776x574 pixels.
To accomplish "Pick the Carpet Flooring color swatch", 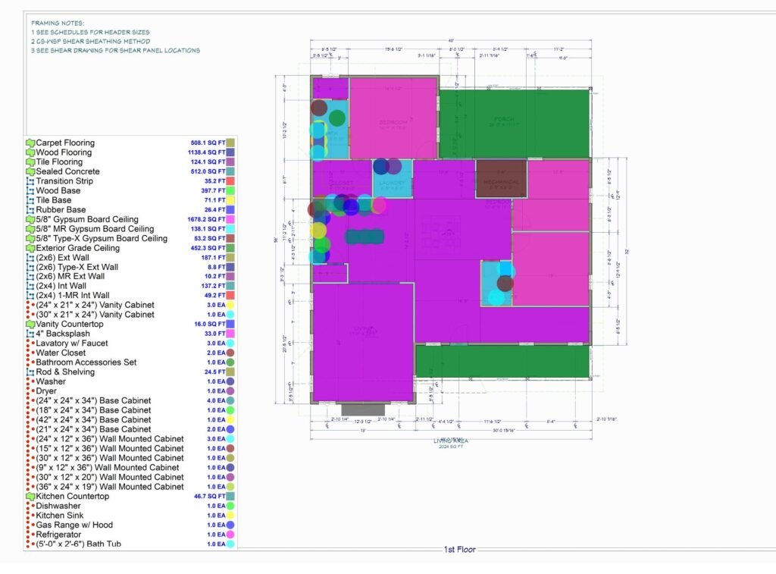I will pos(230,143).
